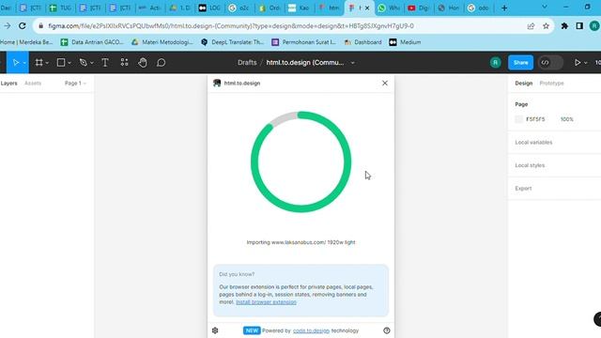Click the html.to.design plugin logo
601x338 pixels.
217,84
